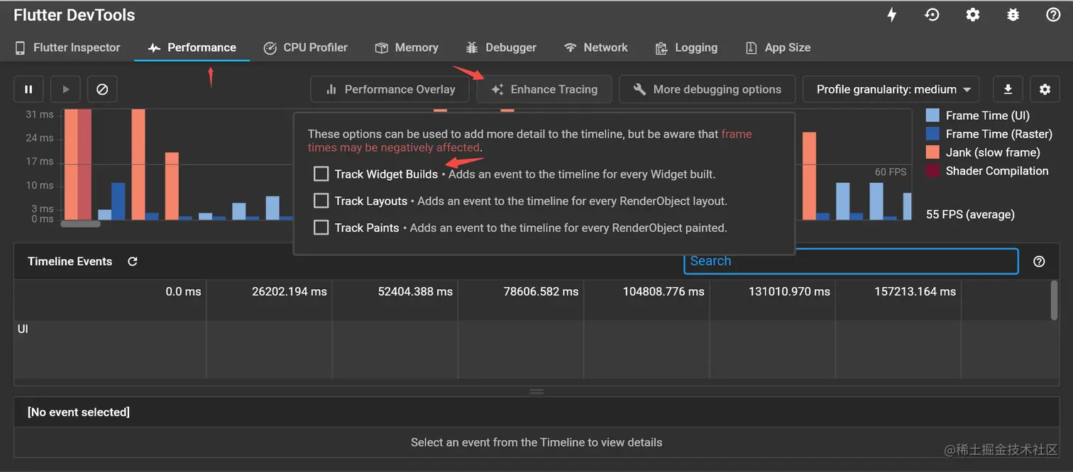Open performance settings gear icon
Screen dimensions: 1073x472
coord(1045,89)
